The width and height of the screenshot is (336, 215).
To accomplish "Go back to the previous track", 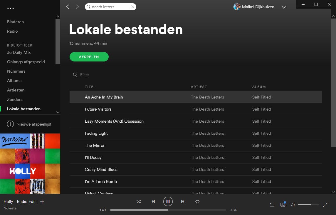I will pyautogui.click(x=153, y=201).
